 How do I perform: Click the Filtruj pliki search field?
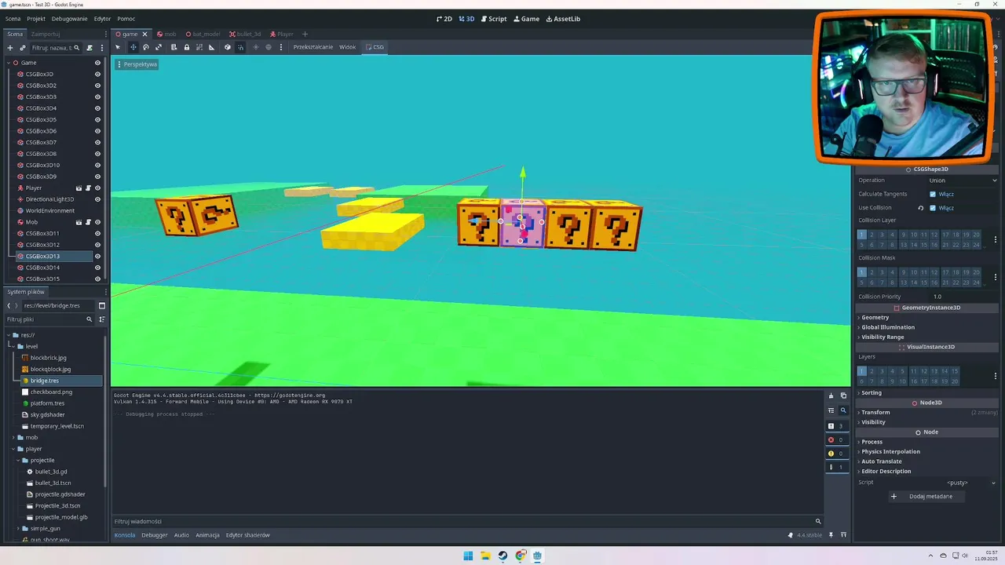tap(49, 319)
